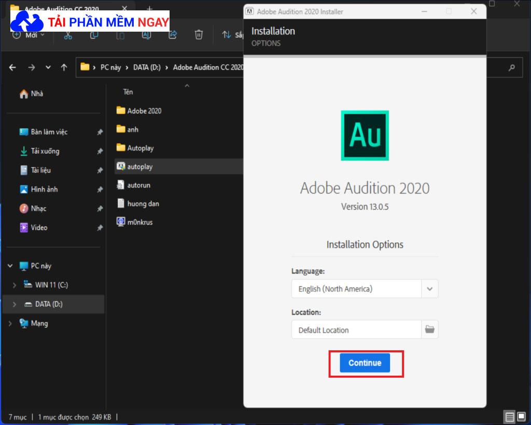Screen dimensions: 531x425
Task: Open breadcrumb folder icon in address bar
Action: (85, 67)
